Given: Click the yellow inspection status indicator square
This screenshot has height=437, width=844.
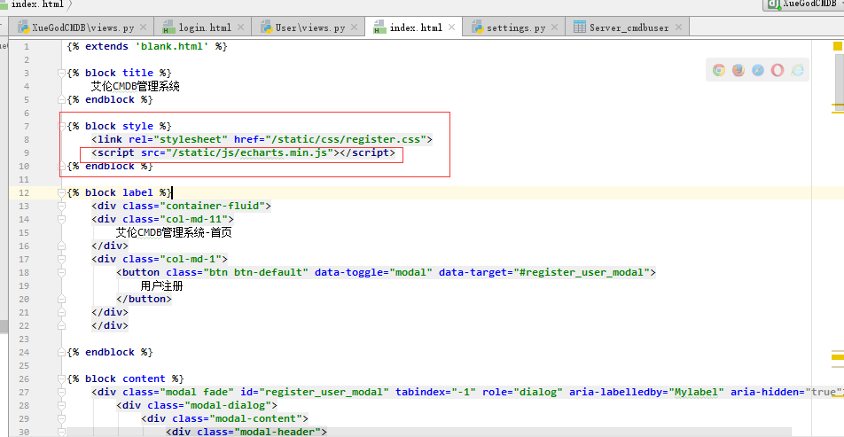Looking at the screenshot, I should 838,46.
